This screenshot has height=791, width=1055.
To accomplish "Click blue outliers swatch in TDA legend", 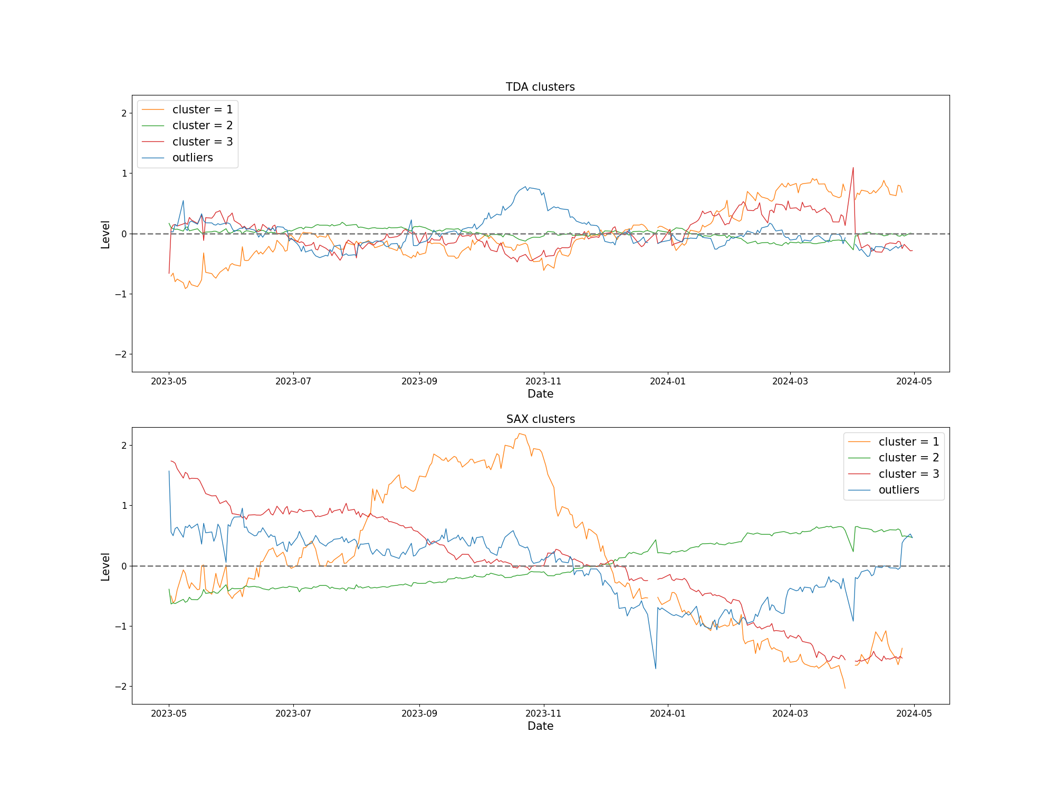I will [153, 158].
